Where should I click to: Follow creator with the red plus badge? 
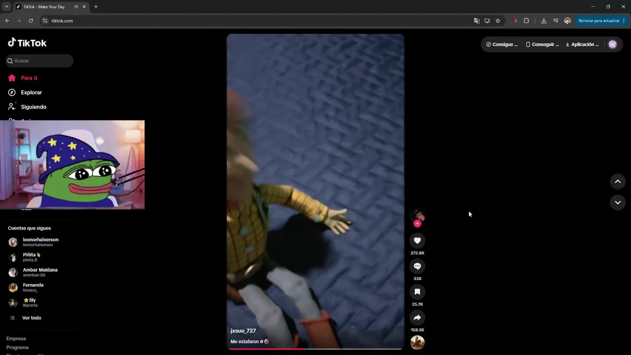click(417, 224)
